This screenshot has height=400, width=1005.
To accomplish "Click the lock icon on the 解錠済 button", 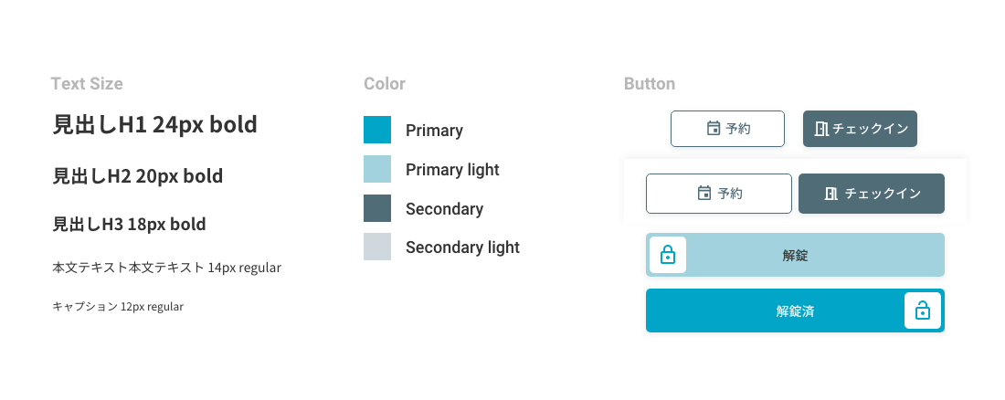I will tap(922, 311).
